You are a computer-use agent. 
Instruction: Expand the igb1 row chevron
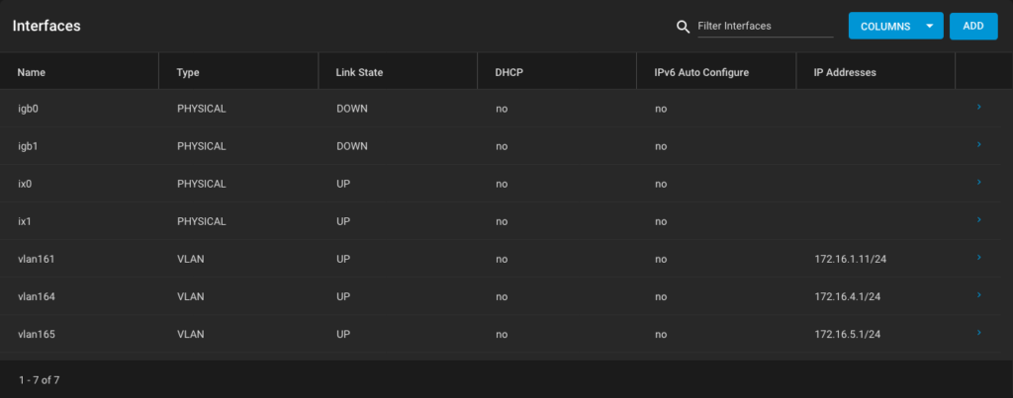click(x=978, y=145)
